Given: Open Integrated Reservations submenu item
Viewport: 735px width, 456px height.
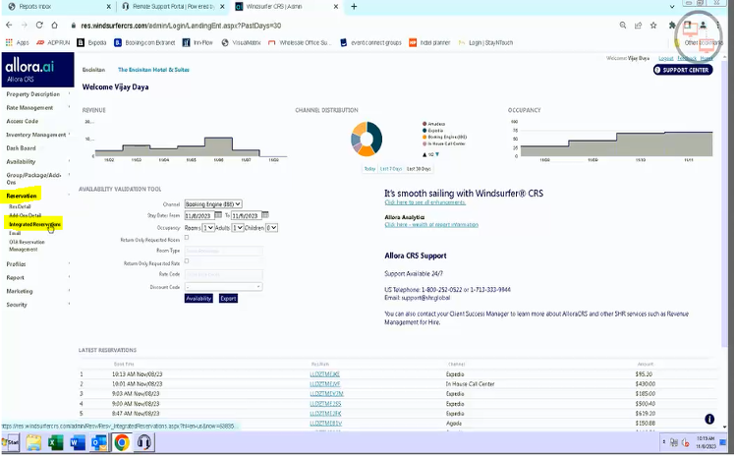Looking at the screenshot, I should coord(34,224).
